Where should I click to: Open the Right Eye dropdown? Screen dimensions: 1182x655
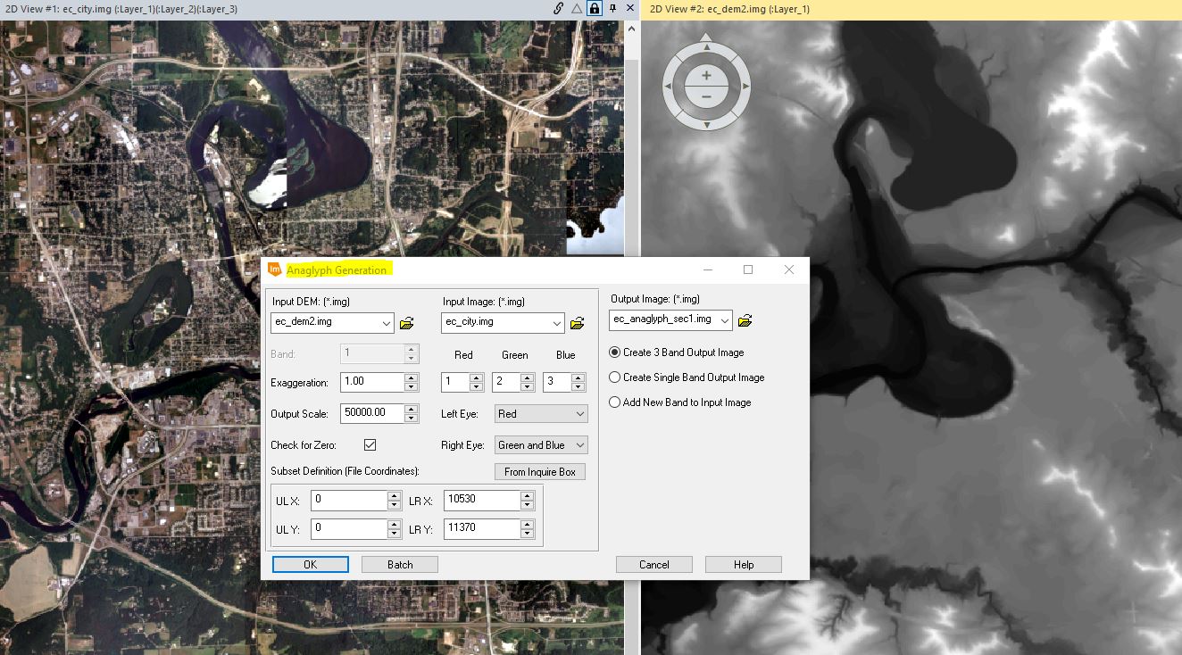(x=582, y=444)
